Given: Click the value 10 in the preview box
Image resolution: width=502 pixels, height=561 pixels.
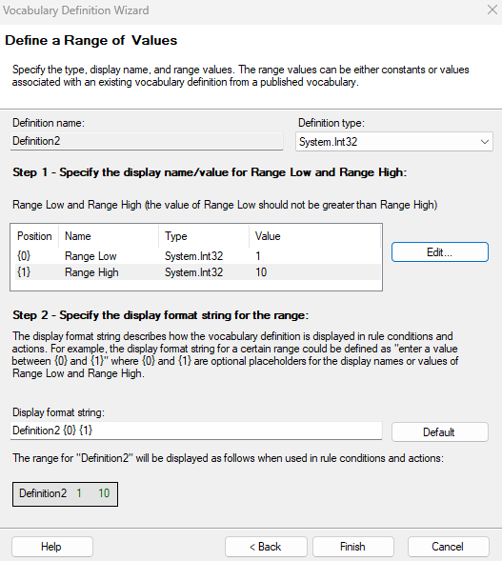Looking at the screenshot, I should (x=104, y=493).
